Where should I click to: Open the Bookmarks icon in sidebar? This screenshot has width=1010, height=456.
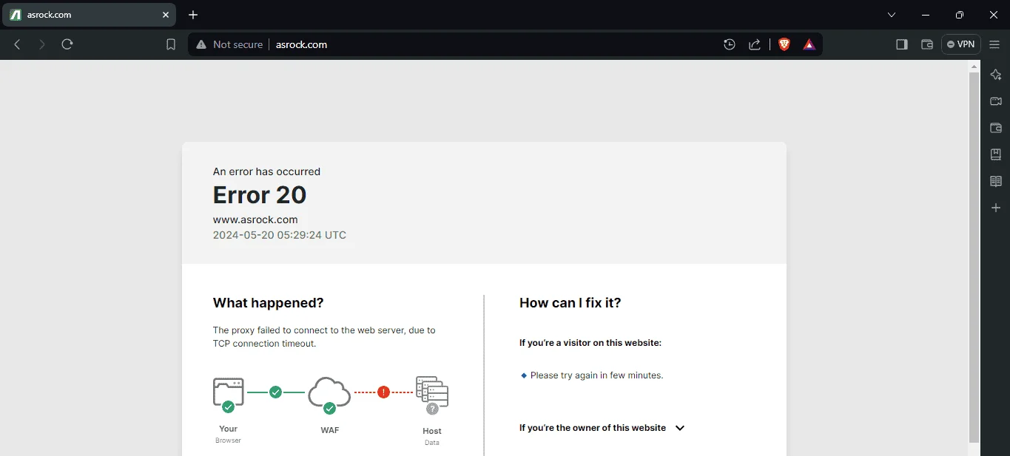click(996, 154)
